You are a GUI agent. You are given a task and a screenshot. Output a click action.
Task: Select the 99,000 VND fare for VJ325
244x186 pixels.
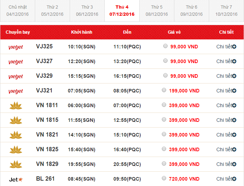[165, 46]
